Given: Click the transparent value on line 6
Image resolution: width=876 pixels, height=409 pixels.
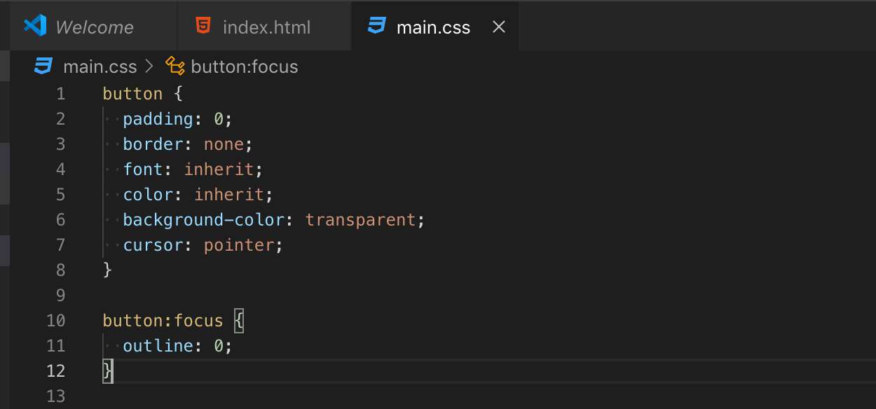Looking at the screenshot, I should click(x=360, y=220).
